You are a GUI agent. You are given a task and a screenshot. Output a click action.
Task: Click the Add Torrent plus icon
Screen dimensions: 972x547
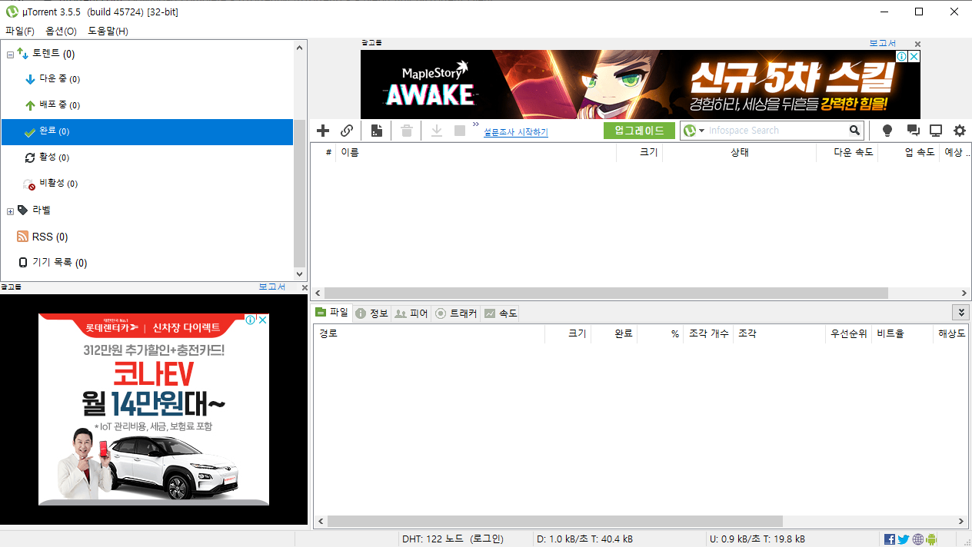click(323, 131)
